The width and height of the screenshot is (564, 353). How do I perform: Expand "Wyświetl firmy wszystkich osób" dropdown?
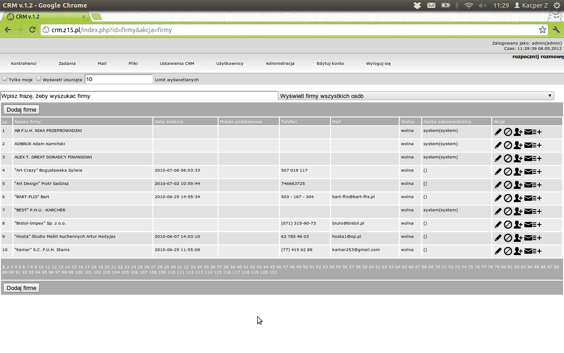[x=416, y=96]
